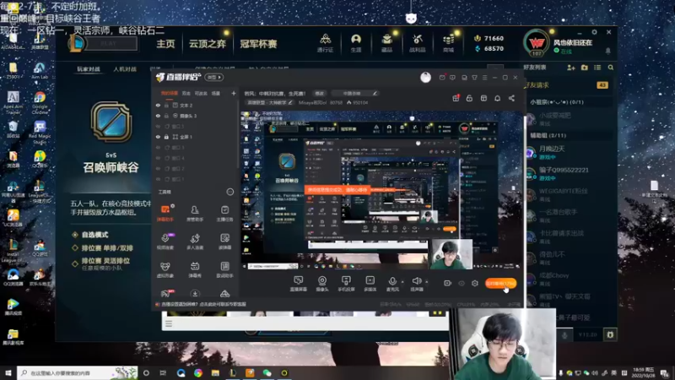The image size is (675, 380).
Task: Select the first orange scene tab in streaming app
Action: coord(170,93)
